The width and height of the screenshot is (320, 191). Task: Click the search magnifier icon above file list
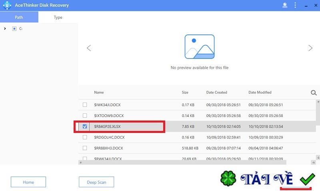tap(314, 92)
